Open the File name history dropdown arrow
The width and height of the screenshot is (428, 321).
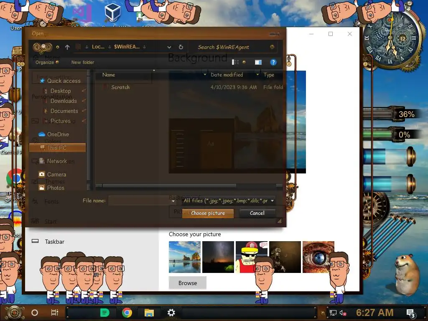tap(173, 201)
